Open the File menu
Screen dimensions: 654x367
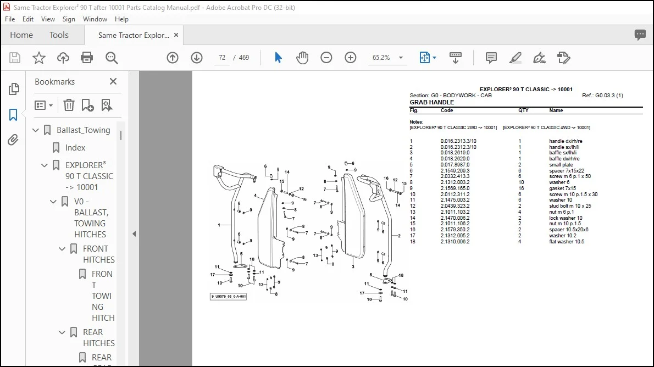[x=9, y=19]
